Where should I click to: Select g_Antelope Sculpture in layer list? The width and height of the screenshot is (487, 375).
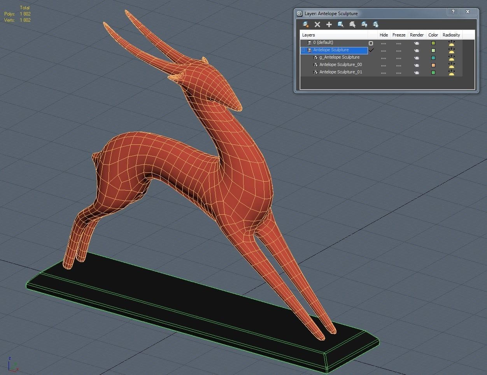(339, 57)
